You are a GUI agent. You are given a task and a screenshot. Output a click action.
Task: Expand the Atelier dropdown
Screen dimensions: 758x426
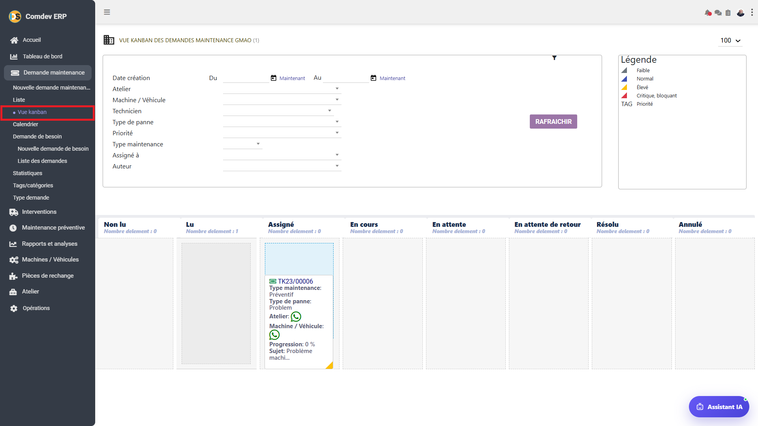click(337, 89)
